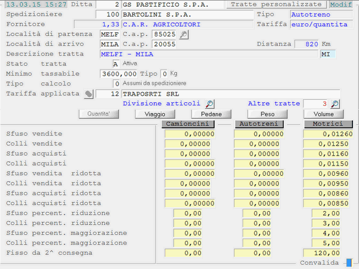
Task: Click the Tariffa field euro/quantita
Action: coord(321,25)
